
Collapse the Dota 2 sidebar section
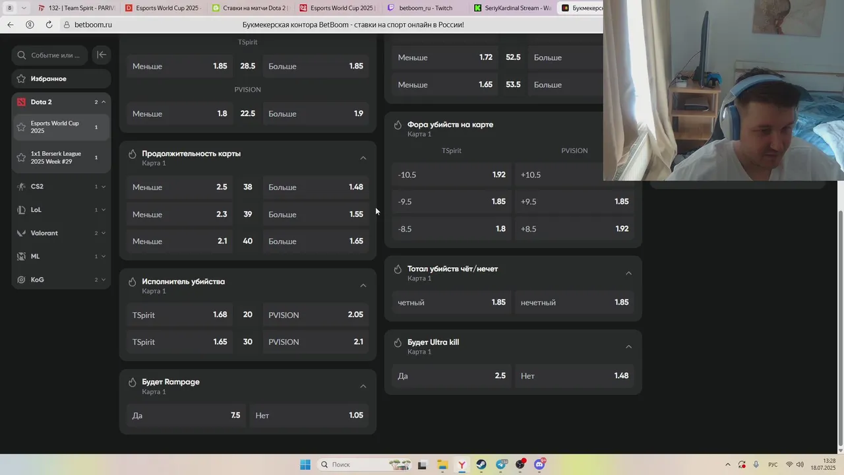click(104, 102)
